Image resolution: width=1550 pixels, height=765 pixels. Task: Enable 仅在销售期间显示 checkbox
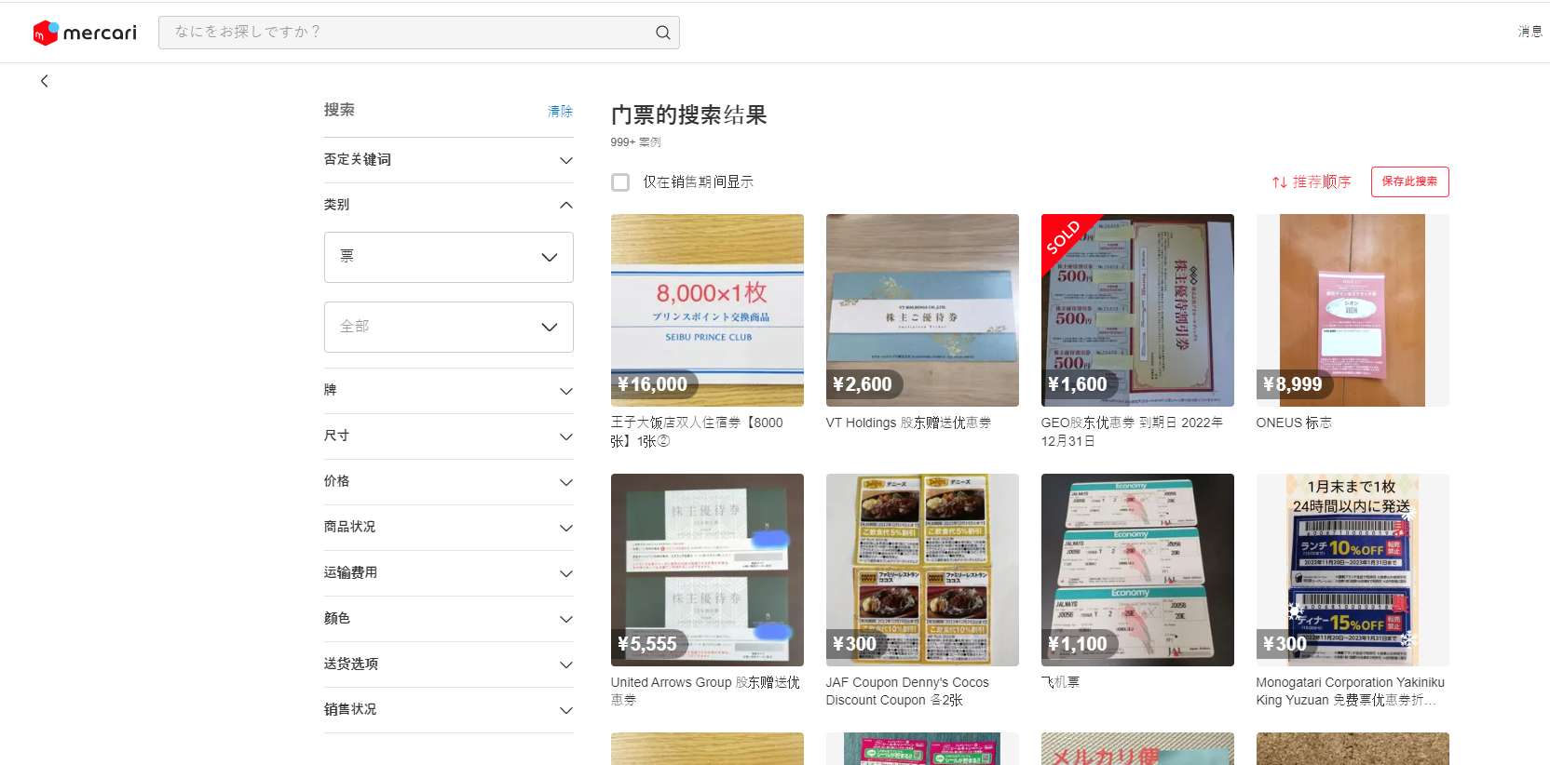coord(620,182)
